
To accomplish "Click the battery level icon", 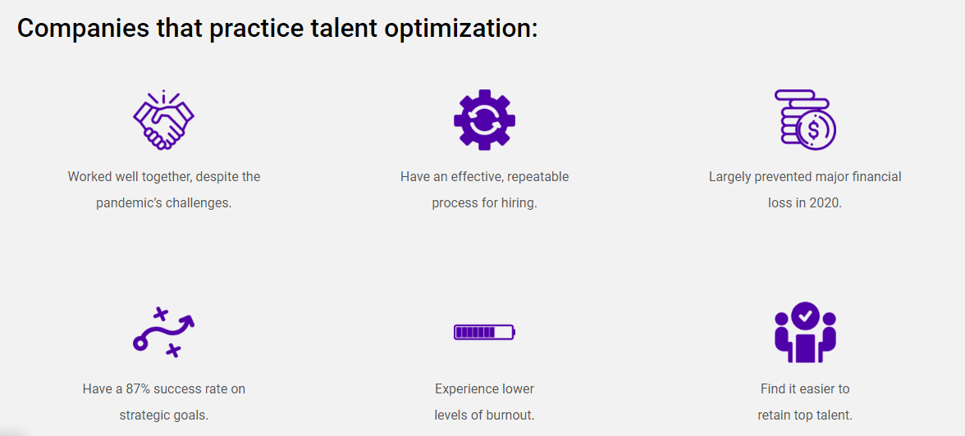I will 484,332.
